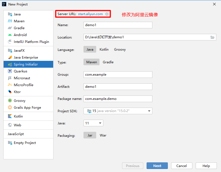Click the Quarkus icon
Viewport: 221px width, 172px height.
point(10,71)
